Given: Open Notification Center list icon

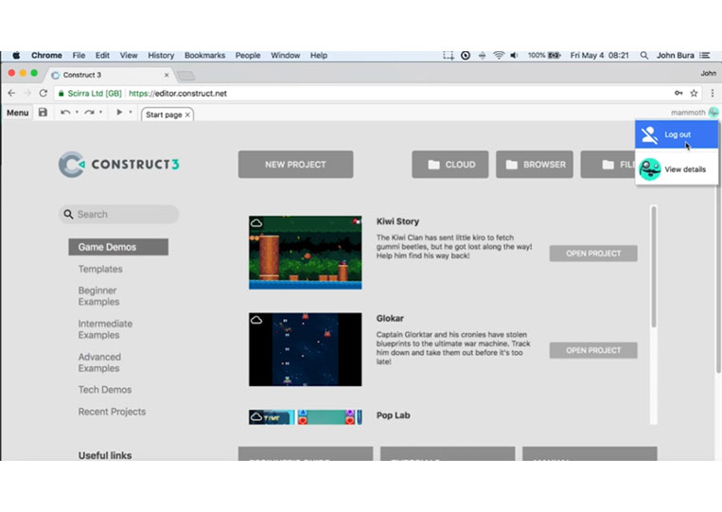Looking at the screenshot, I should point(705,55).
